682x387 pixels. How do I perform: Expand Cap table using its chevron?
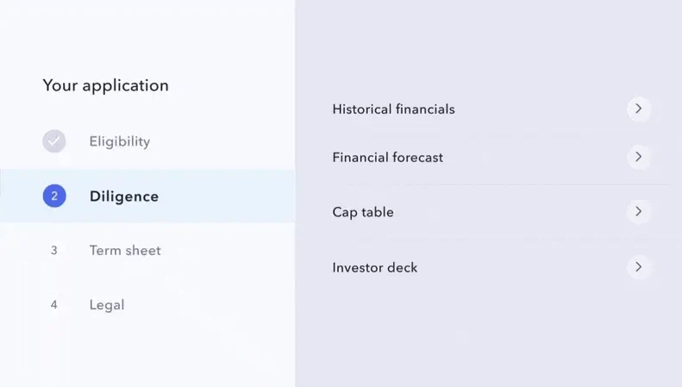[x=638, y=211]
